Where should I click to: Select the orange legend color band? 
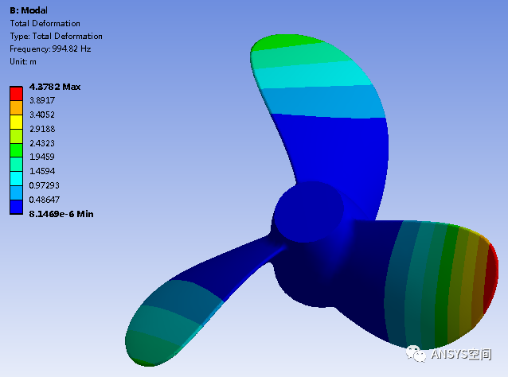(x=16, y=107)
